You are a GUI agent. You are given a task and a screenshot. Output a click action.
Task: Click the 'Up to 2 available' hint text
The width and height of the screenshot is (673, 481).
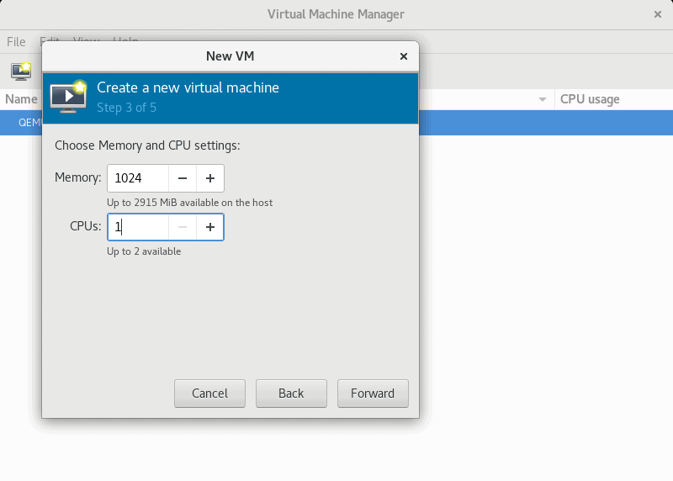click(144, 251)
